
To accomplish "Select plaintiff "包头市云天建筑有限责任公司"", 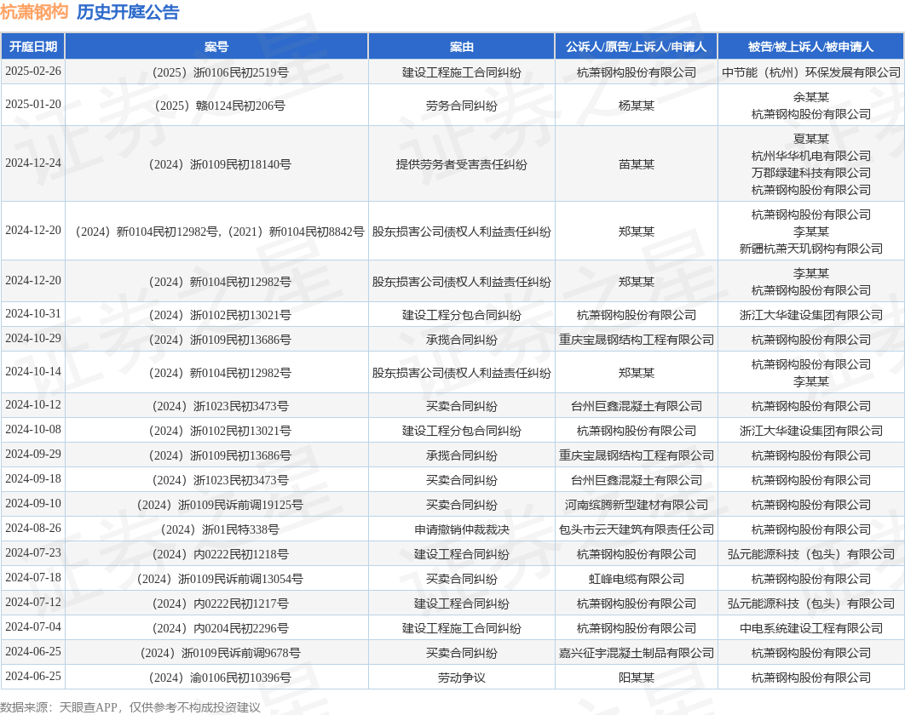I will click(x=636, y=530).
